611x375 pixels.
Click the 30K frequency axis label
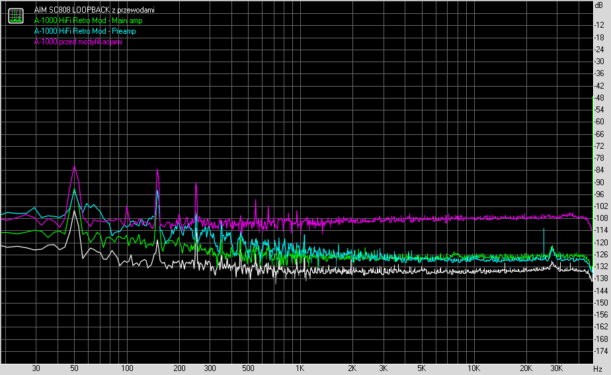tap(557, 368)
